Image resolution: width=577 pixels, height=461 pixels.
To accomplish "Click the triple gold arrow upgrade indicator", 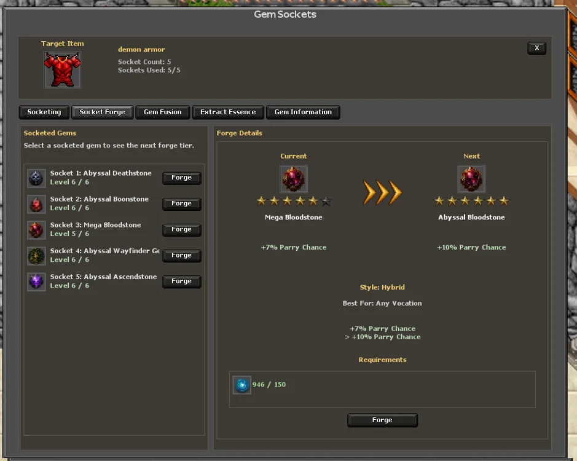I will [x=382, y=192].
